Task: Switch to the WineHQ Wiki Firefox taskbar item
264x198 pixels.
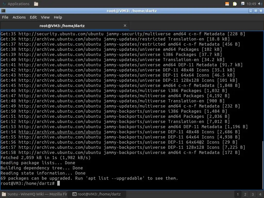Action: [x=34, y=194]
